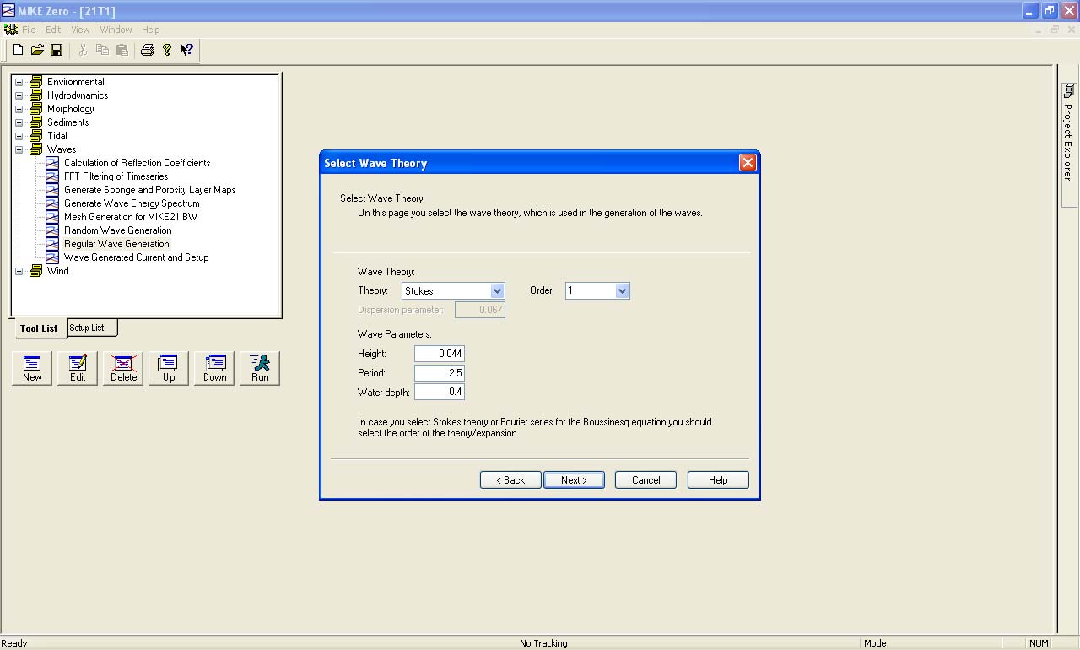Image resolution: width=1080 pixels, height=650 pixels.
Task: Select Regular Wave Generation tool
Action: [116, 244]
